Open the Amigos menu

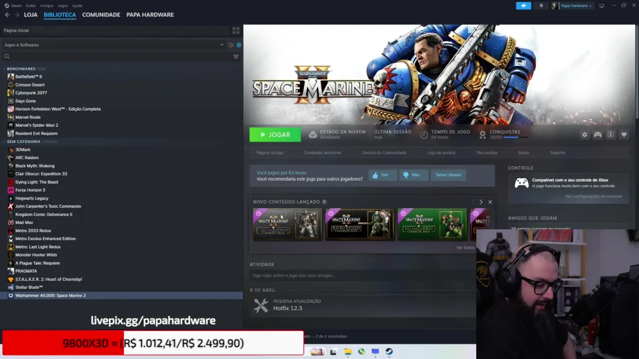pyautogui.click(x=46, y=6)
